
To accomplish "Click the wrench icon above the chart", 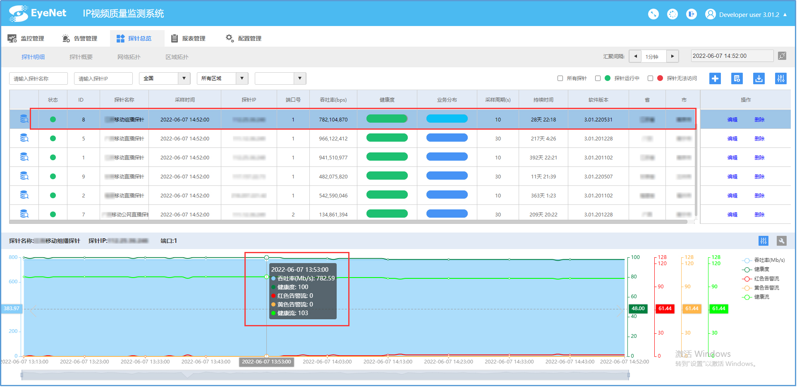I will pos(781,241).
